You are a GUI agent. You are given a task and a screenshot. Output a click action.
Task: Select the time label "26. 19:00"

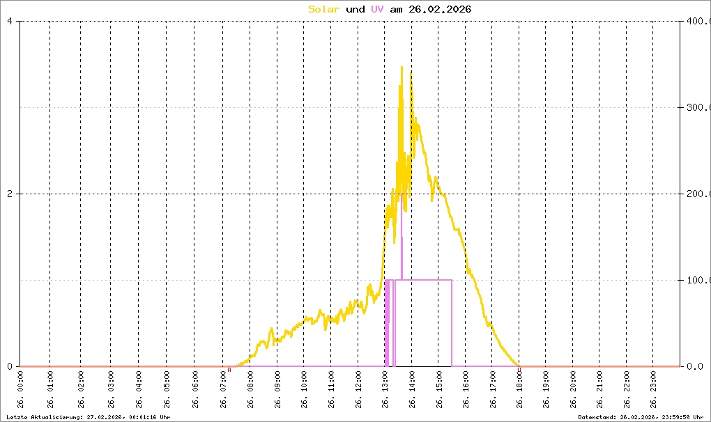coord(546,390)
